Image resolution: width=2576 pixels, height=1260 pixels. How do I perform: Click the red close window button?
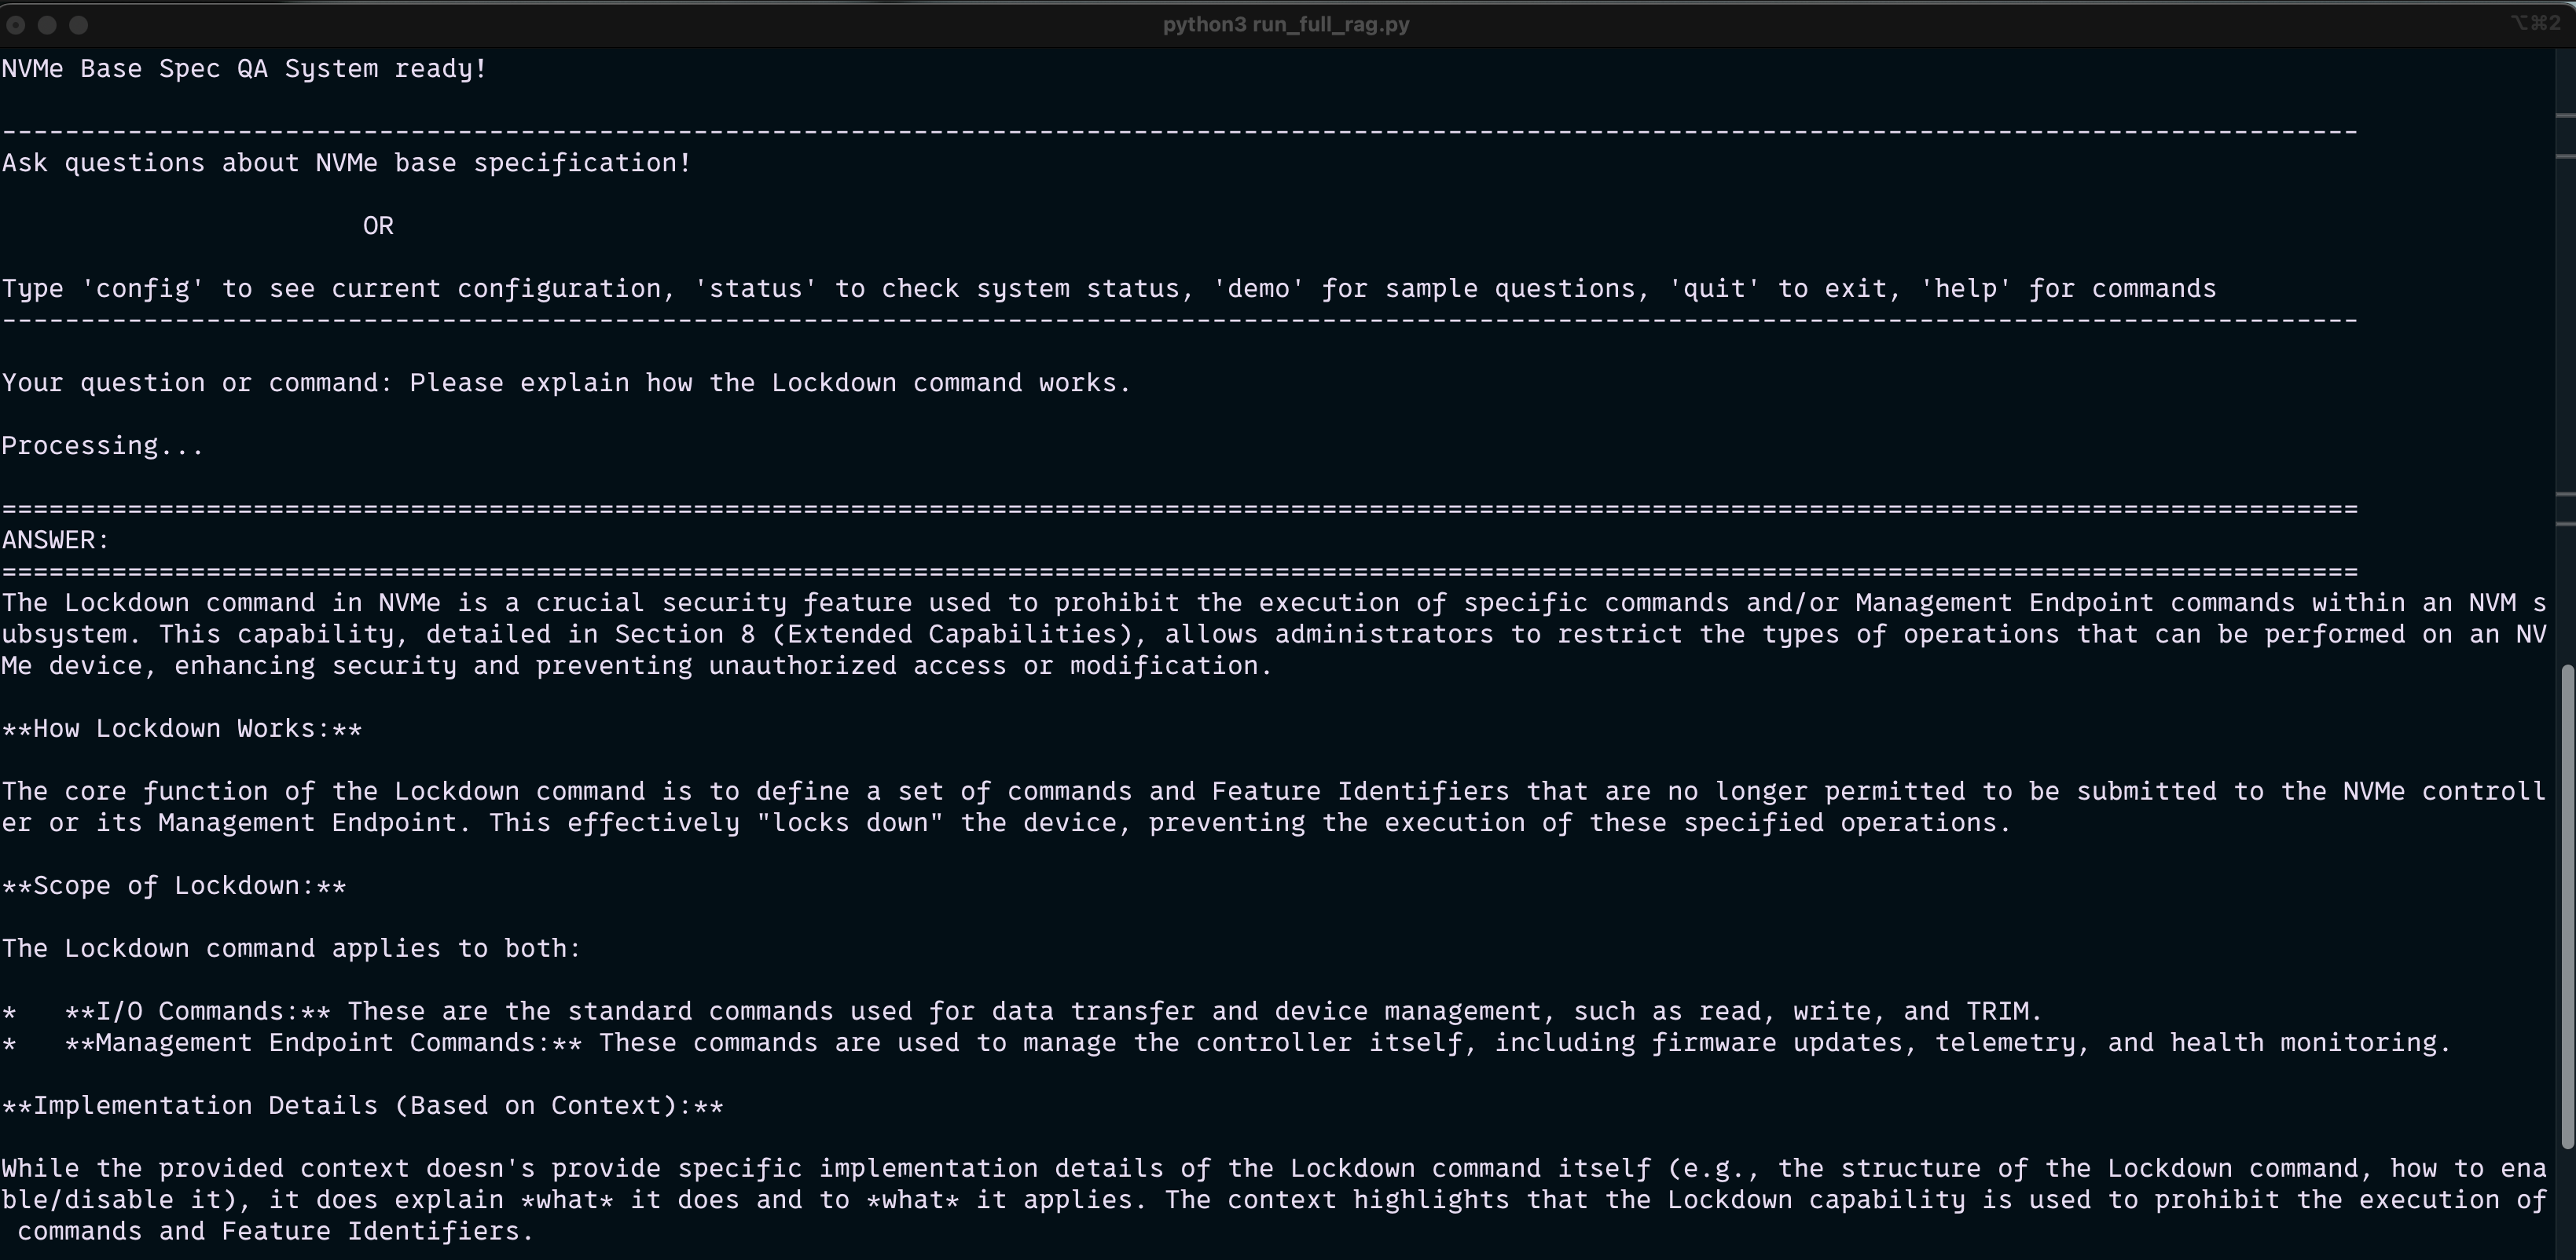(16, 25)
